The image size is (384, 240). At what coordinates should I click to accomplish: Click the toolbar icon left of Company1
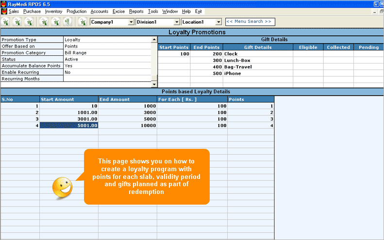(83, 22)
